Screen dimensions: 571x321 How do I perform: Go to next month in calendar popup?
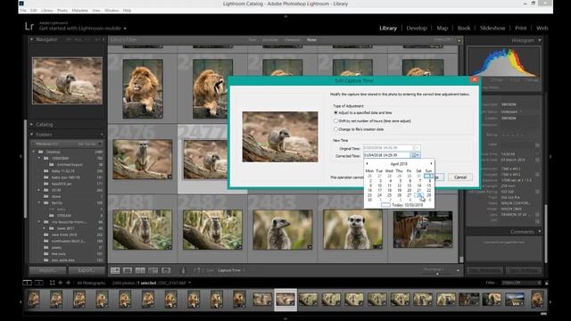(x=431, y=164)
